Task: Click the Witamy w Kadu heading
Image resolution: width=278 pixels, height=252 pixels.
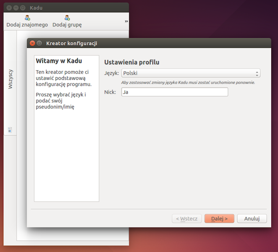Action: [59, 61]
